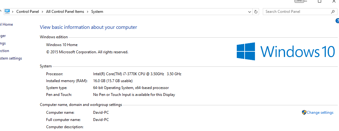The height and width of the screenshot is (131, 339).
Task: Maximize the System window
Action: tap(320, 1)
